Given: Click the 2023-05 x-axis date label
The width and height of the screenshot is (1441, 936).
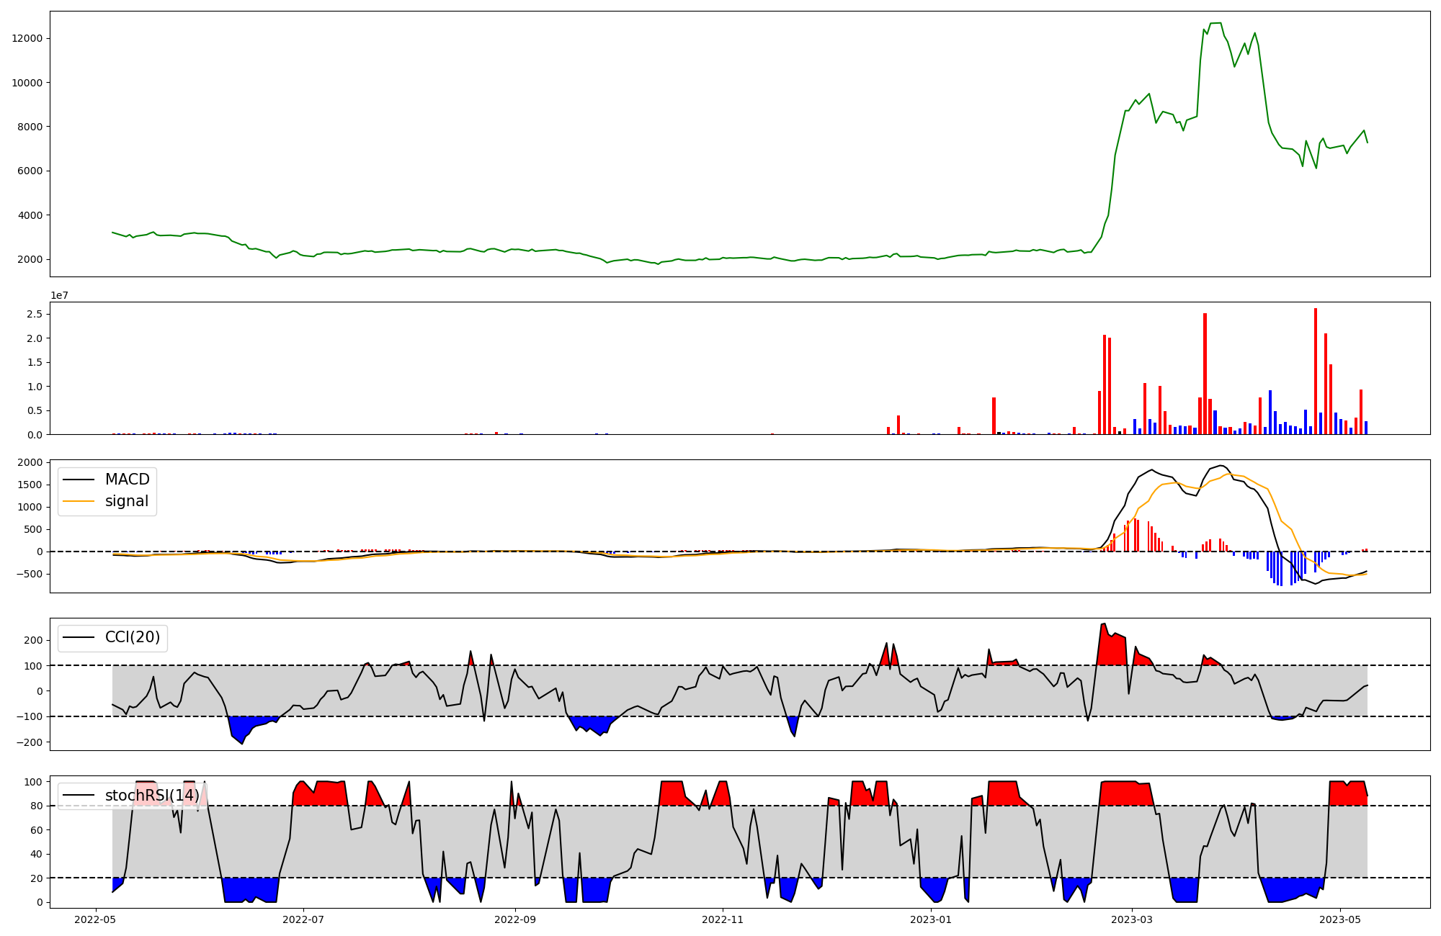Looking at the screenshot, I should point(1340,919).
